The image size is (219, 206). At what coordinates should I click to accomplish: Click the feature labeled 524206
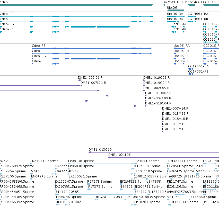pyautogui.click(x=37, y=171)
